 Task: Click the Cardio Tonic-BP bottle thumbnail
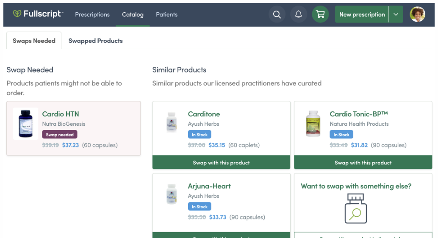[x=313, y=124]
